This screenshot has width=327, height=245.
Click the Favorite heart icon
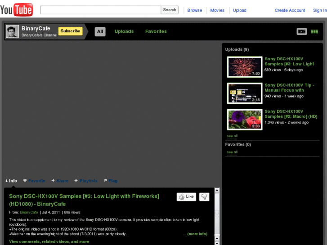tap(25, 181)
